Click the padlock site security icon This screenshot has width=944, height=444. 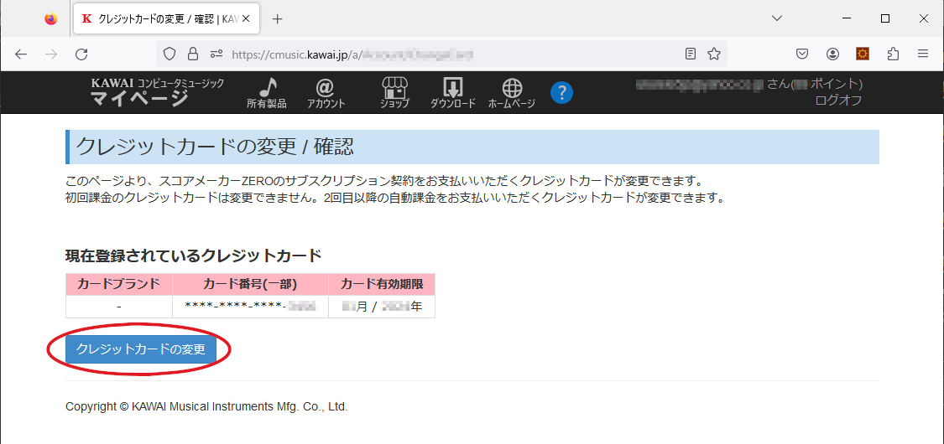pyautogui.click(x=193, y=54)
